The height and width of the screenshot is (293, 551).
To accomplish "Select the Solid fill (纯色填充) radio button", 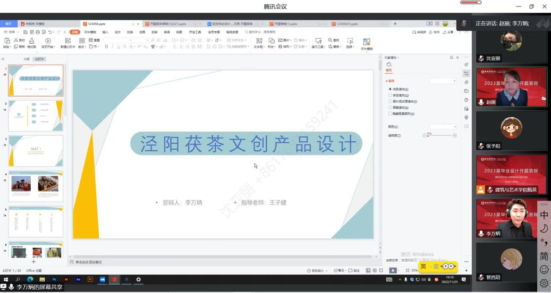I will pyautogui.click(x=390, y=89).
